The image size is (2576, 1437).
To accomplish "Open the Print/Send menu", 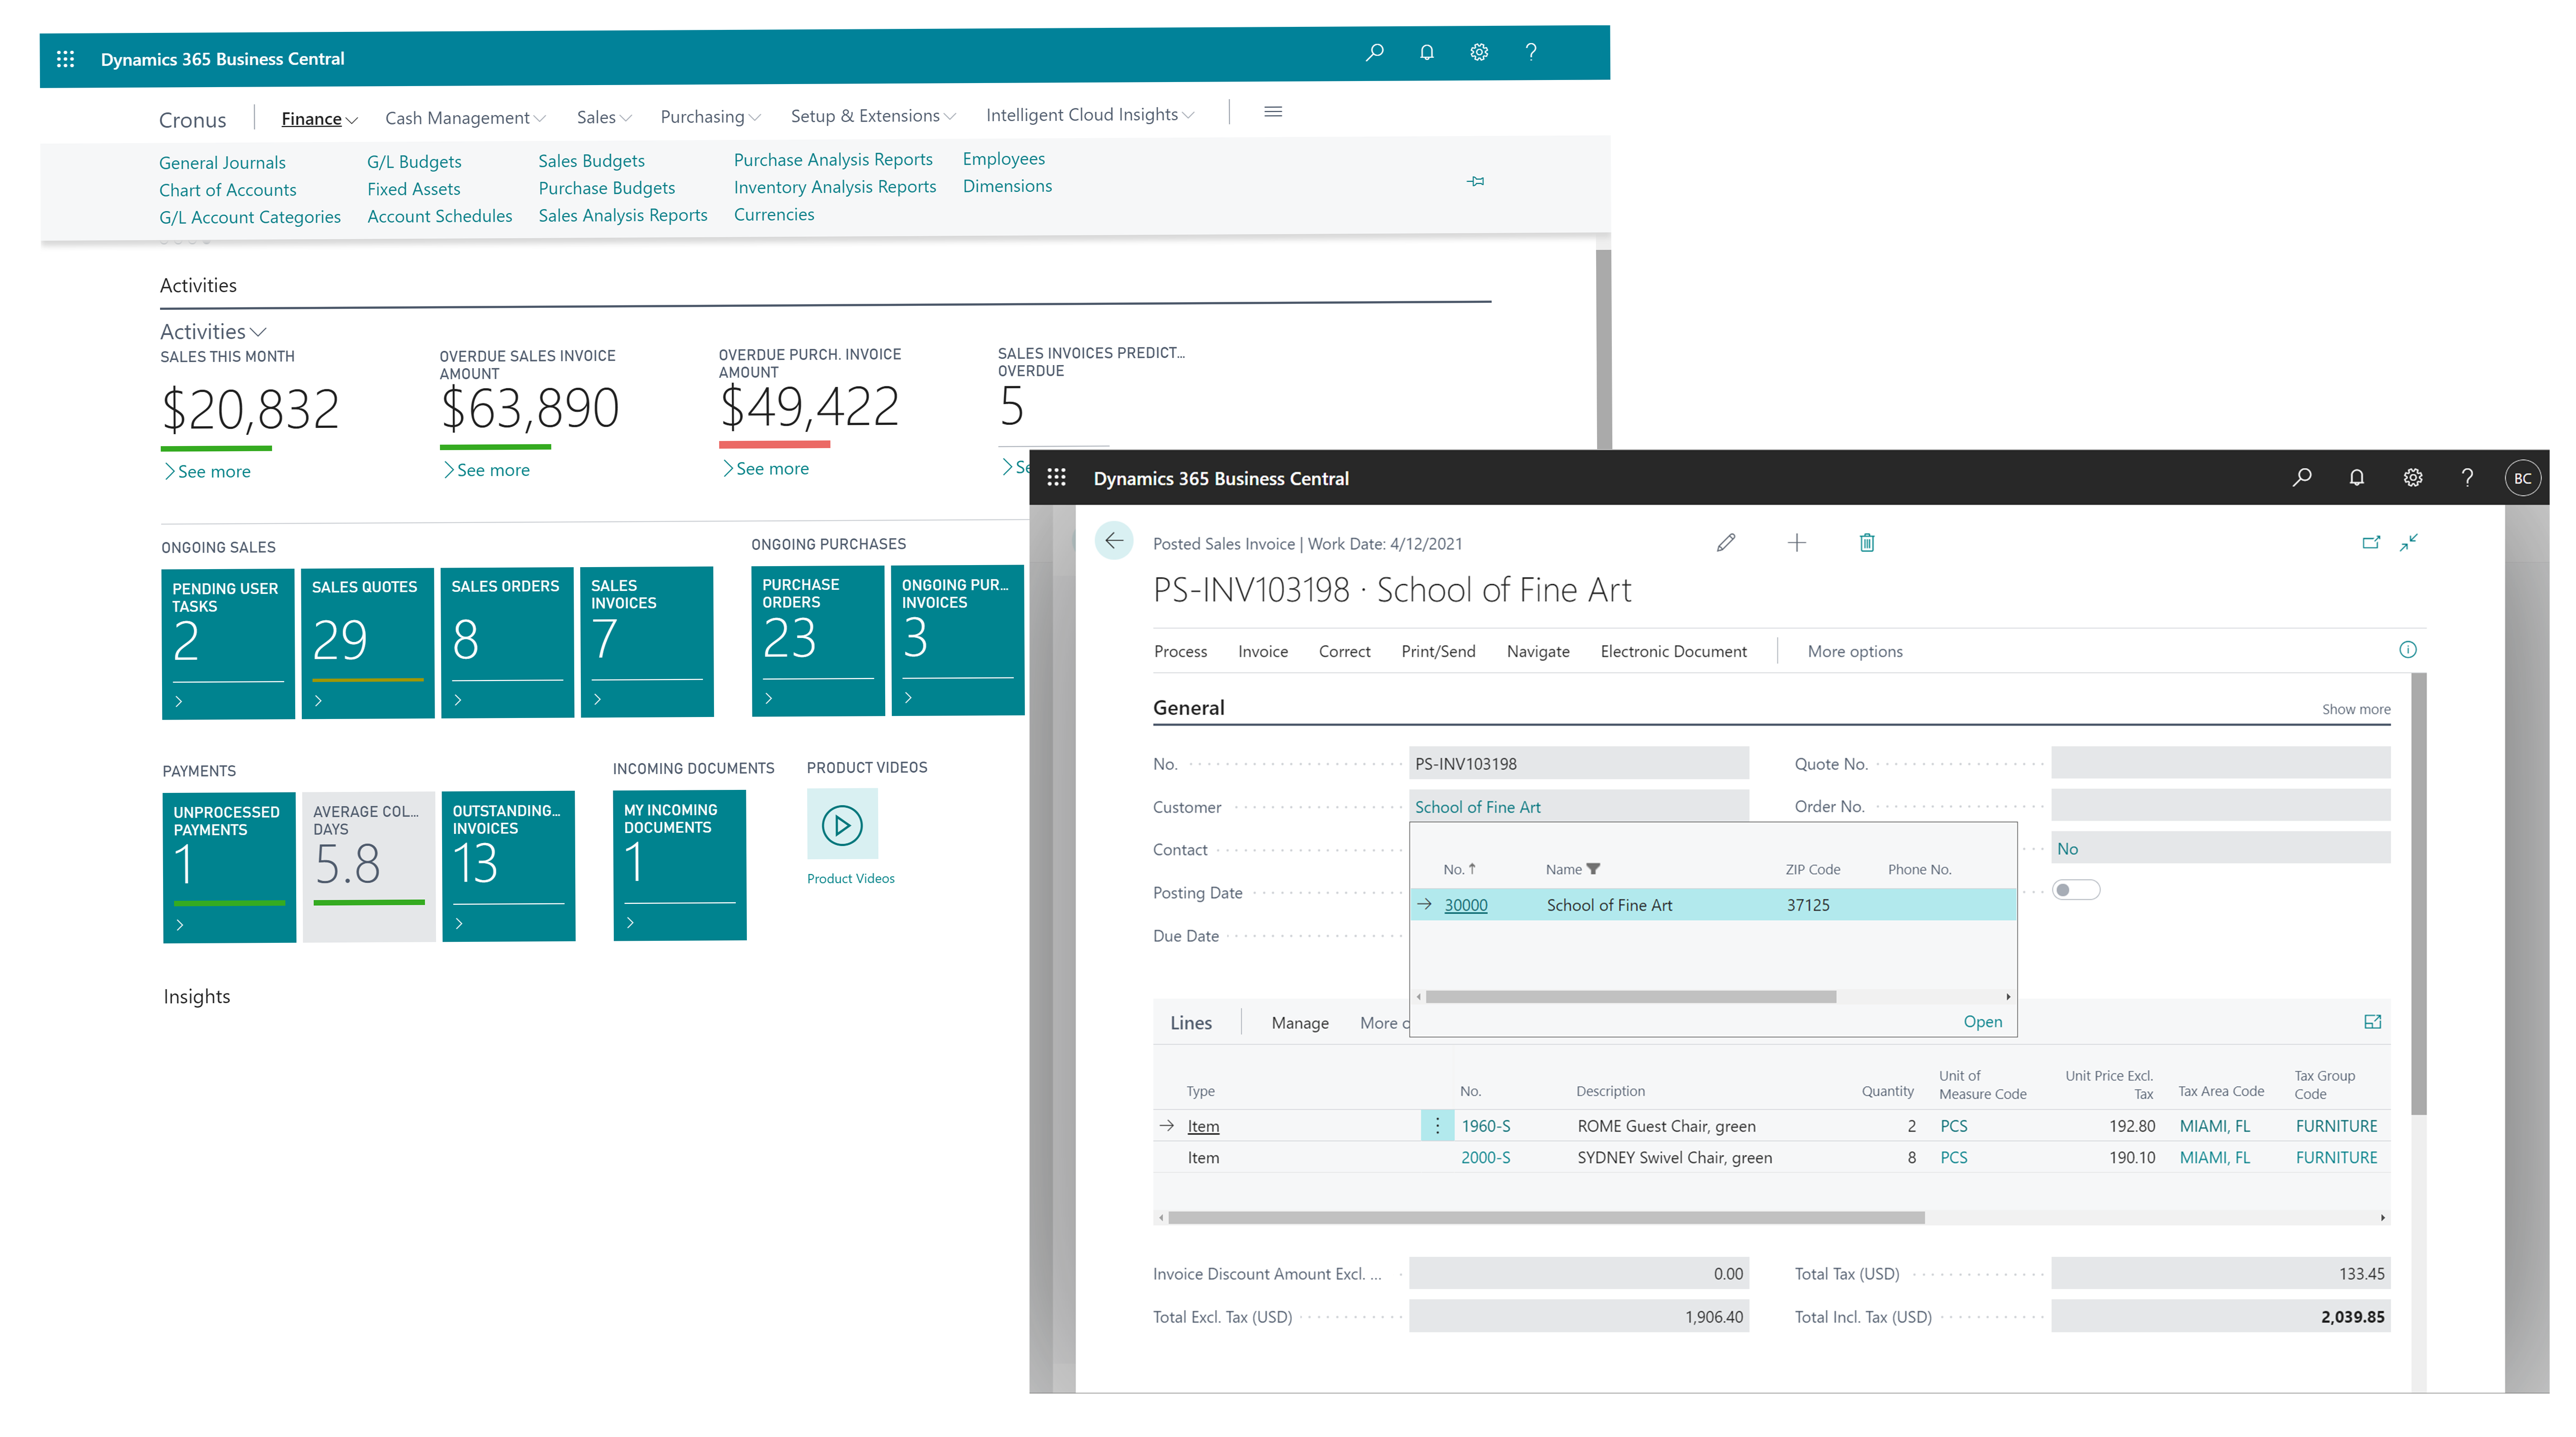I will (1438, 651).
